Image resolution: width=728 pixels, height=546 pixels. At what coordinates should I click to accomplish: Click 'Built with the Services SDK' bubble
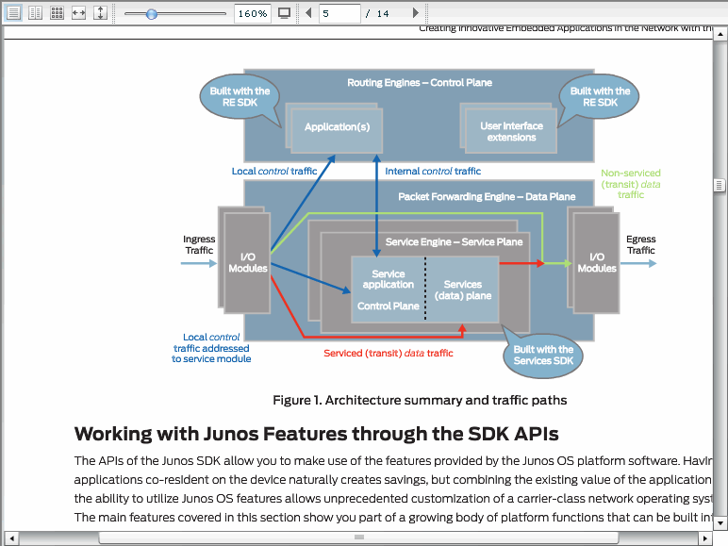(x=543, y=356)
